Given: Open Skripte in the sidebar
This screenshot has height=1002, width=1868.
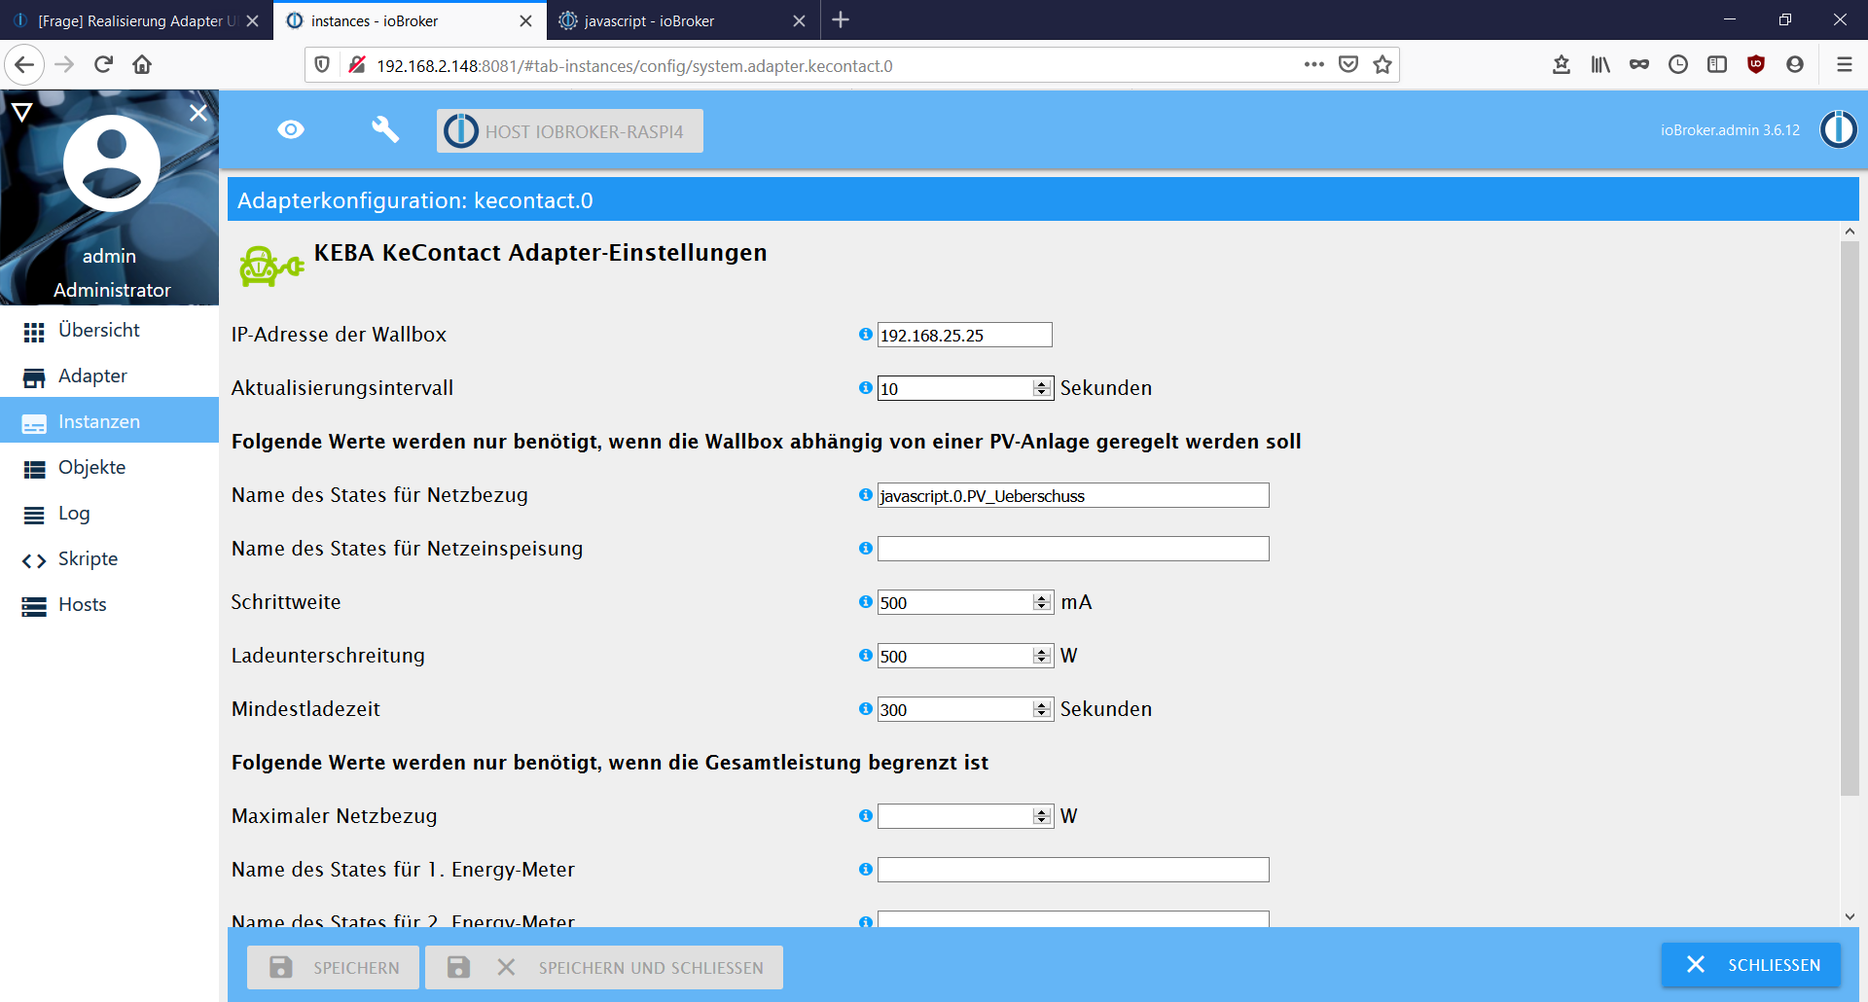Looking at the screenshot, I should coord(109,559).
